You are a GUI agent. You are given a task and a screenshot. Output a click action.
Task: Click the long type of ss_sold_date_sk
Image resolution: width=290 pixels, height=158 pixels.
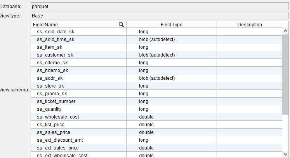[144, 32]
